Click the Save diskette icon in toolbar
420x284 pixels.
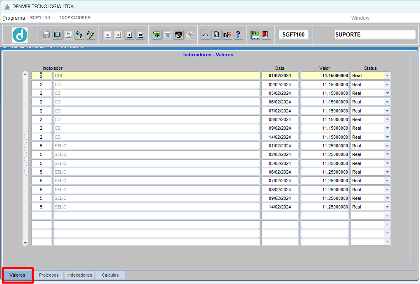click(46, 35)
